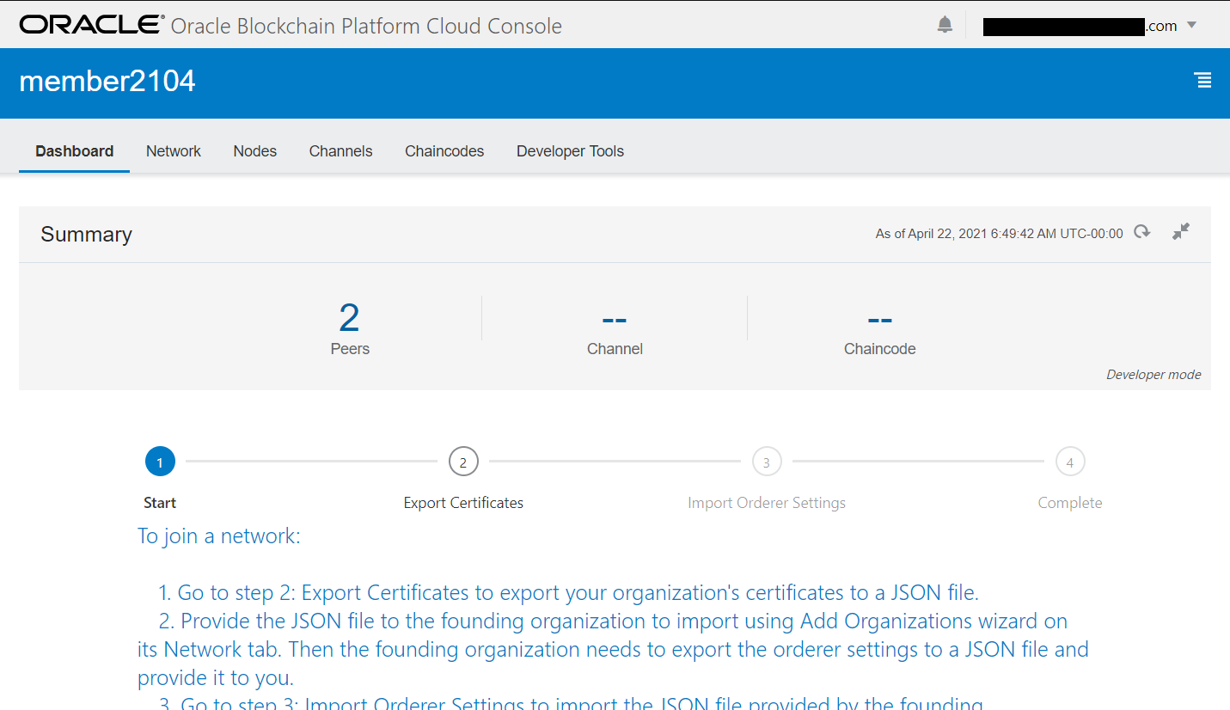
Task: Select step 1 Start circle
Action: pos(160,462)
